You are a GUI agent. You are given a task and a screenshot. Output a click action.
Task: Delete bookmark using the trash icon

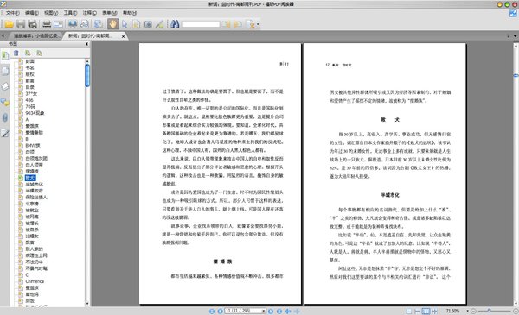(16, 54)
